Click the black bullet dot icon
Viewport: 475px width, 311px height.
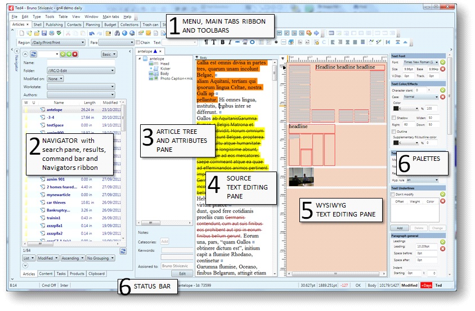pos(276,42)
